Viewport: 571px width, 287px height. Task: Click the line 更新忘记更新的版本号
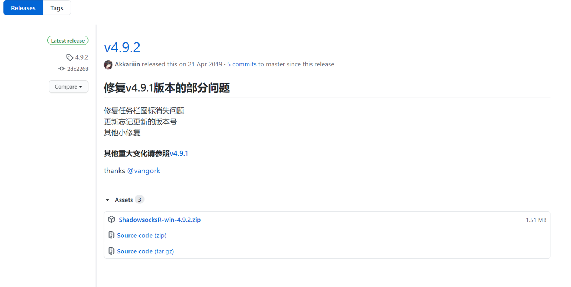point(140,122)
